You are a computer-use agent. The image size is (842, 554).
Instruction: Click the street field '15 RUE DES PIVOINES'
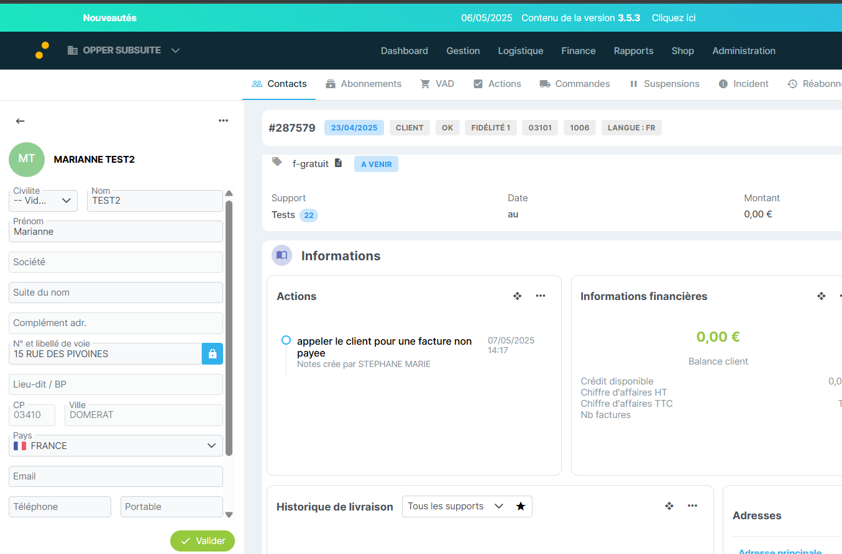[105, 354]
